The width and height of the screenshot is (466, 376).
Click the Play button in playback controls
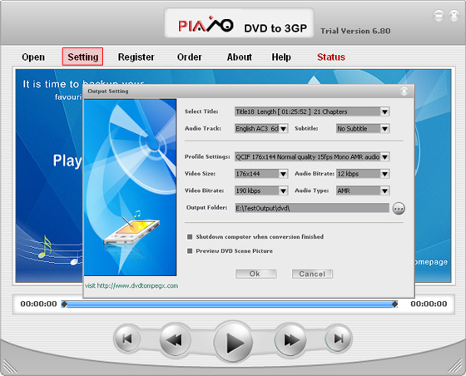click(x=233, y=342)
